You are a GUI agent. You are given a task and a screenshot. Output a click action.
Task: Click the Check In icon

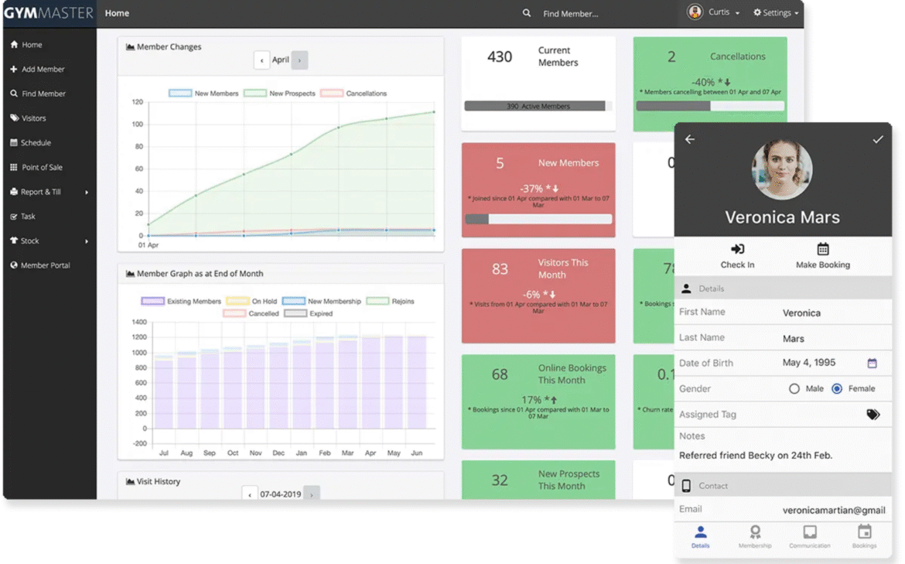[x=737, y=249]
